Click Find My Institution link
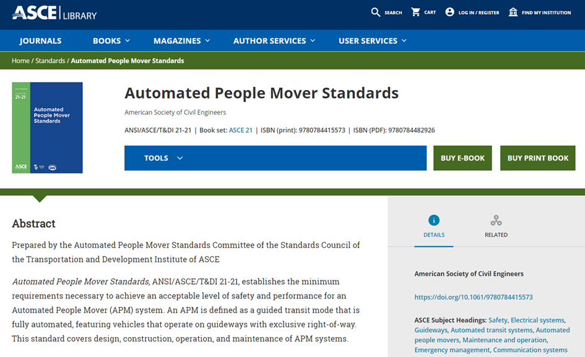The height and width of the screenshot is (357, 585). click(x=546, y=12)
